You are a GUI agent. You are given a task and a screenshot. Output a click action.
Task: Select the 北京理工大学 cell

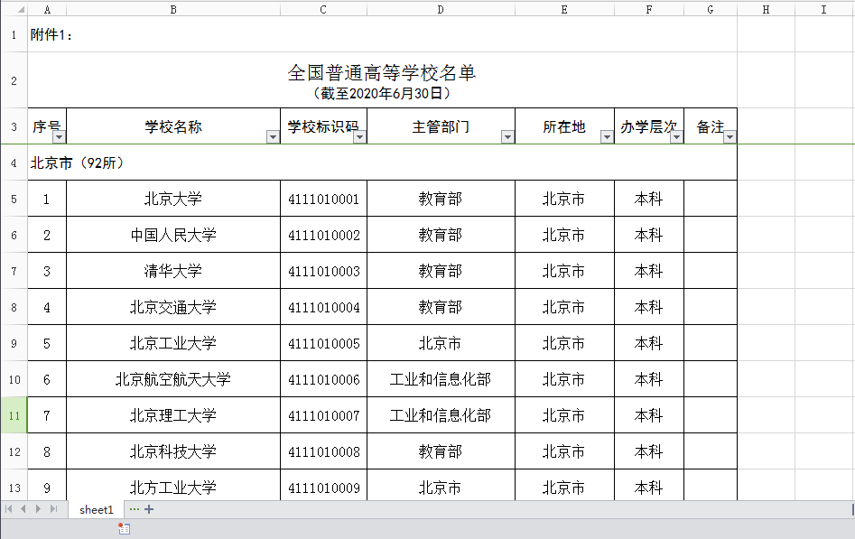173,415
